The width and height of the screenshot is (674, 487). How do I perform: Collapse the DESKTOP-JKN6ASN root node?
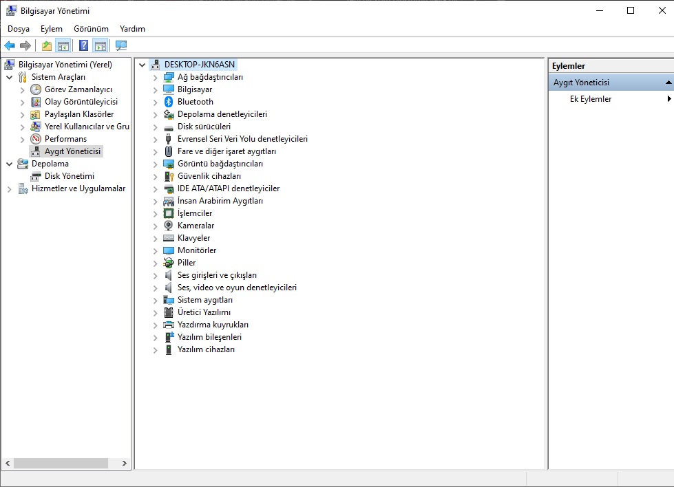(x=143, y=65)
